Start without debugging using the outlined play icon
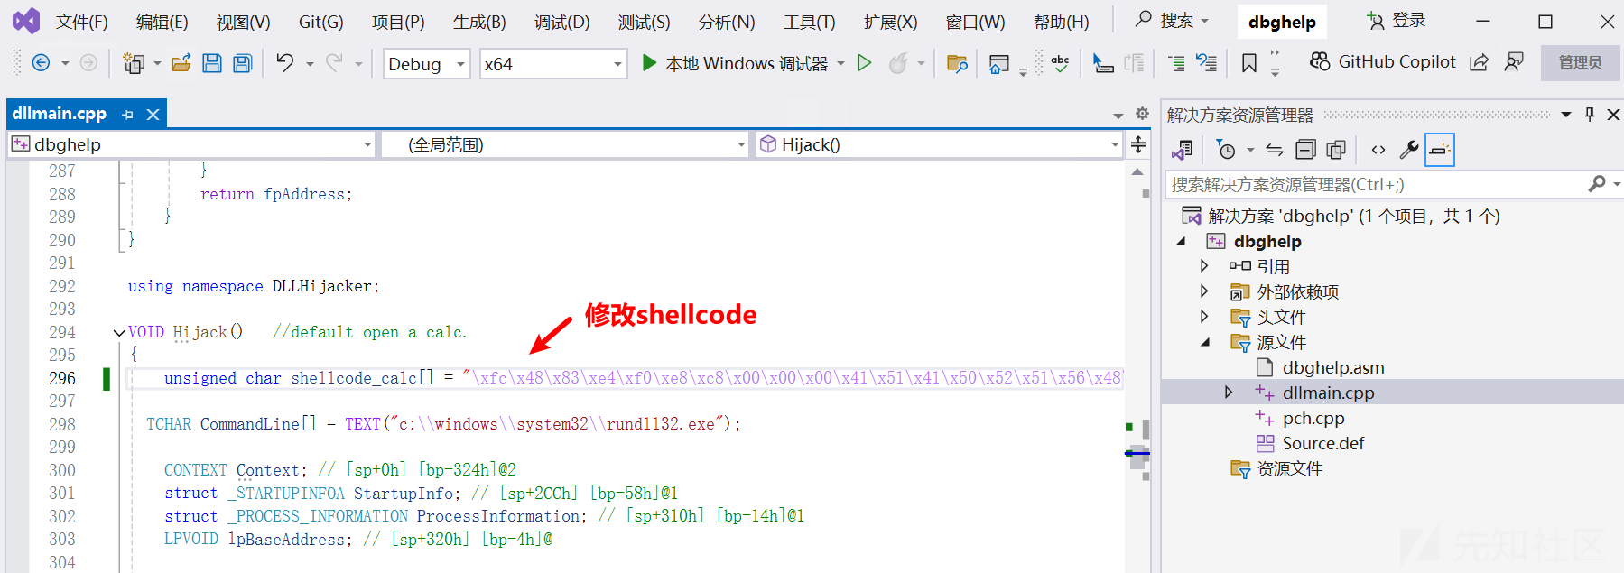This screenshot has width=1624, height=573. tap(864, 63)
